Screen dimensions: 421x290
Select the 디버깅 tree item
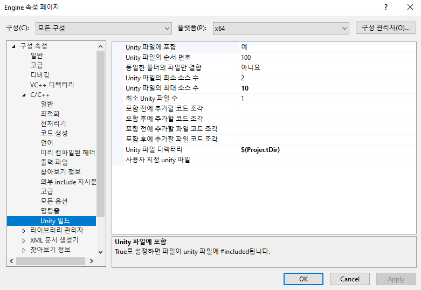click(40, 75)
